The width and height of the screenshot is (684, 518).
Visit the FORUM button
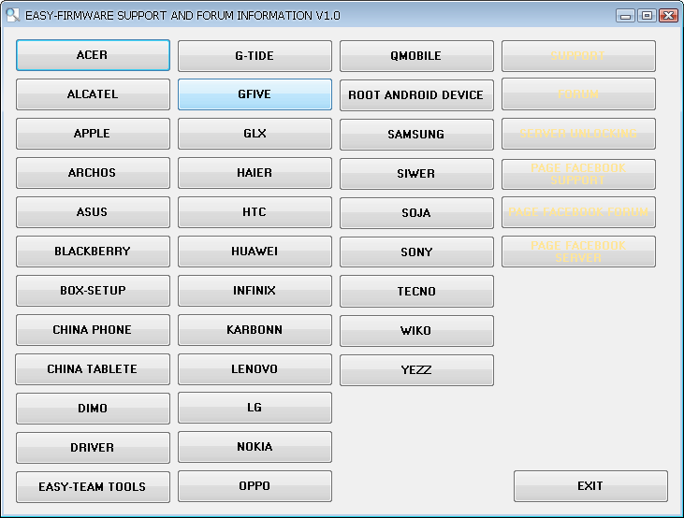578,94
